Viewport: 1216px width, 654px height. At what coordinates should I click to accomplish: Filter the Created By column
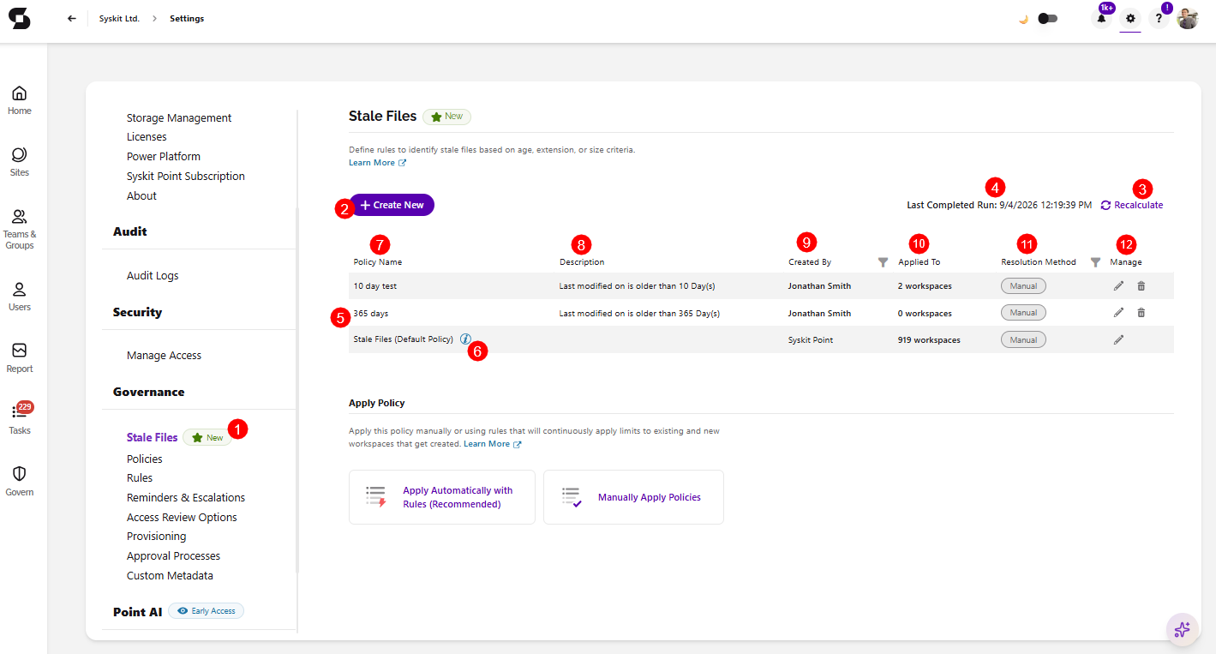[884, 262]
